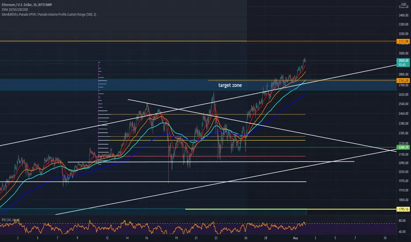
Task: Click 2620.00 on the price axis
Action: click(404, 95)
